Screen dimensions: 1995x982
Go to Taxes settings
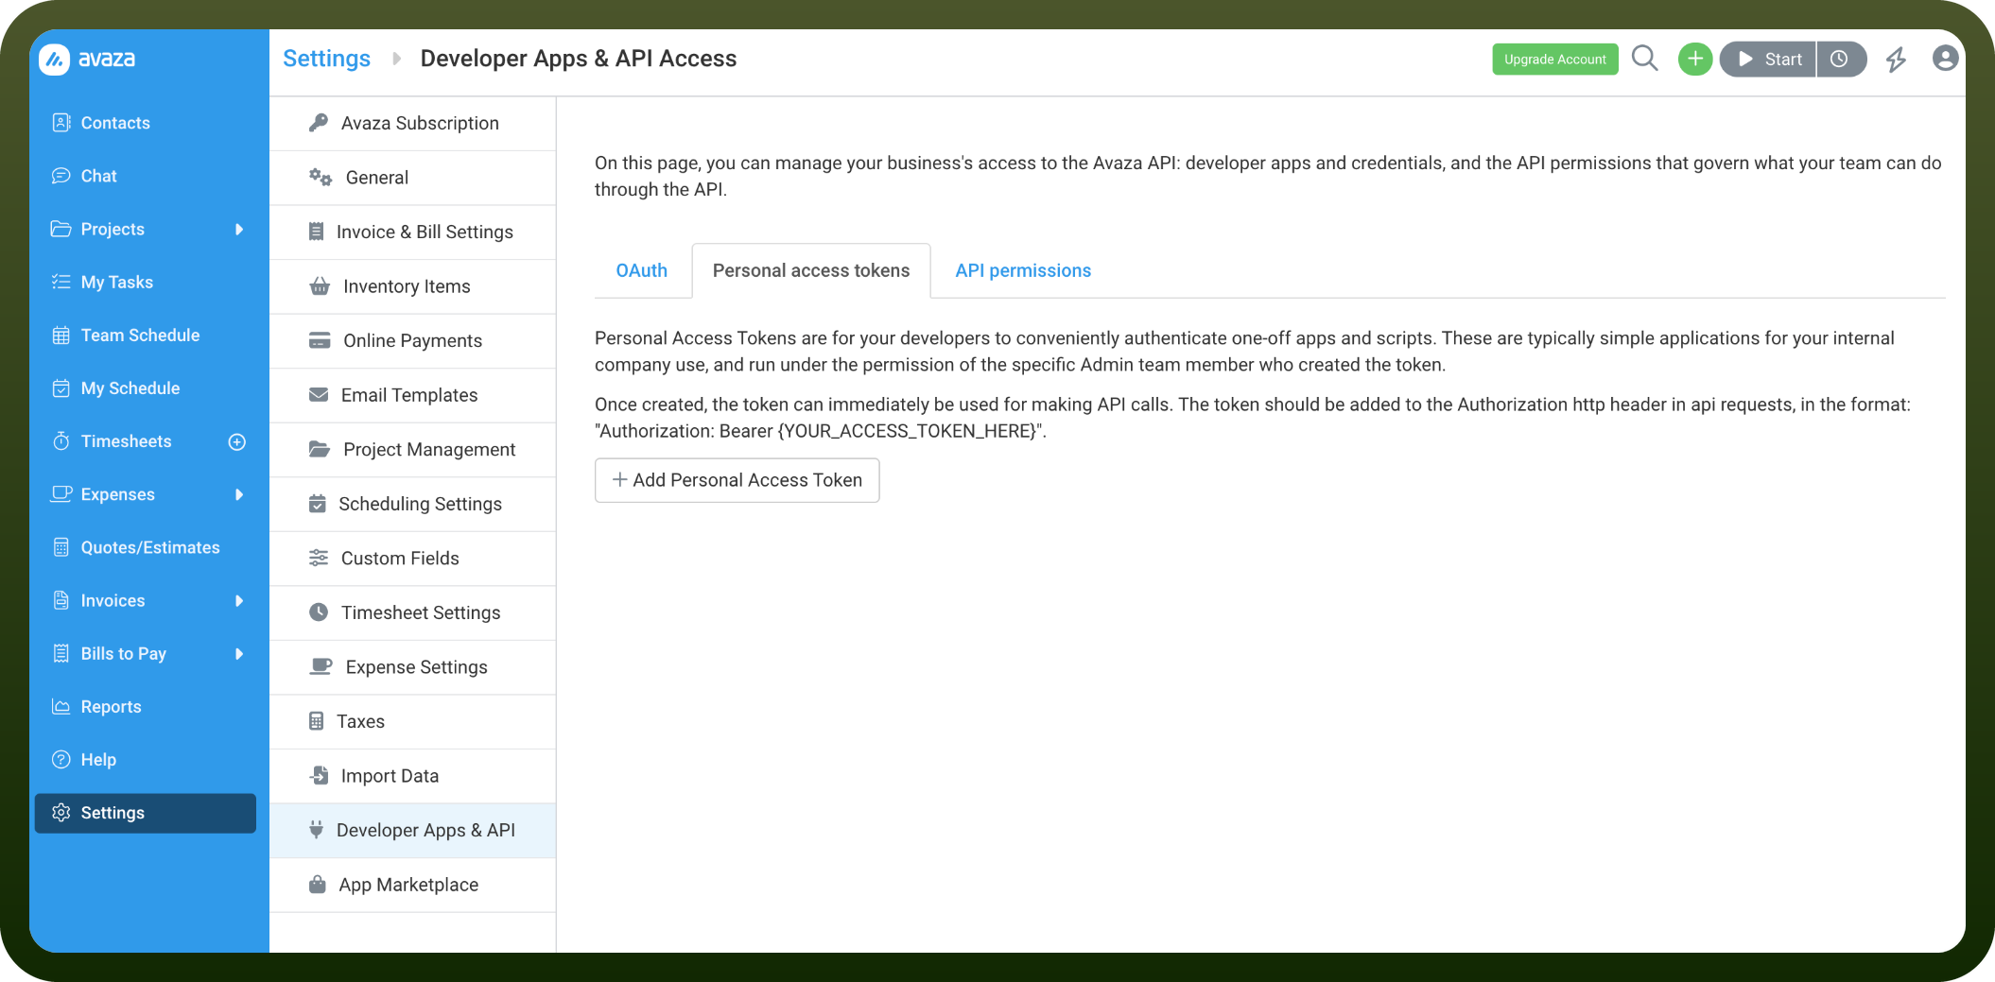point(412,722)
